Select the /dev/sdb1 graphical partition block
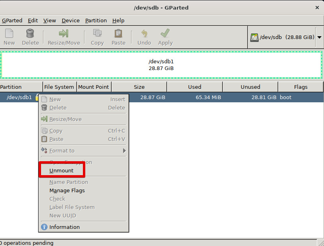This screenshot has height=246, width=324. pos(161,64)
